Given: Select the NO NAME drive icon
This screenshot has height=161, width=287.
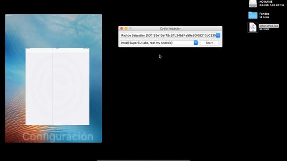Looking at the screenshot, I should [x=253, y=4].
